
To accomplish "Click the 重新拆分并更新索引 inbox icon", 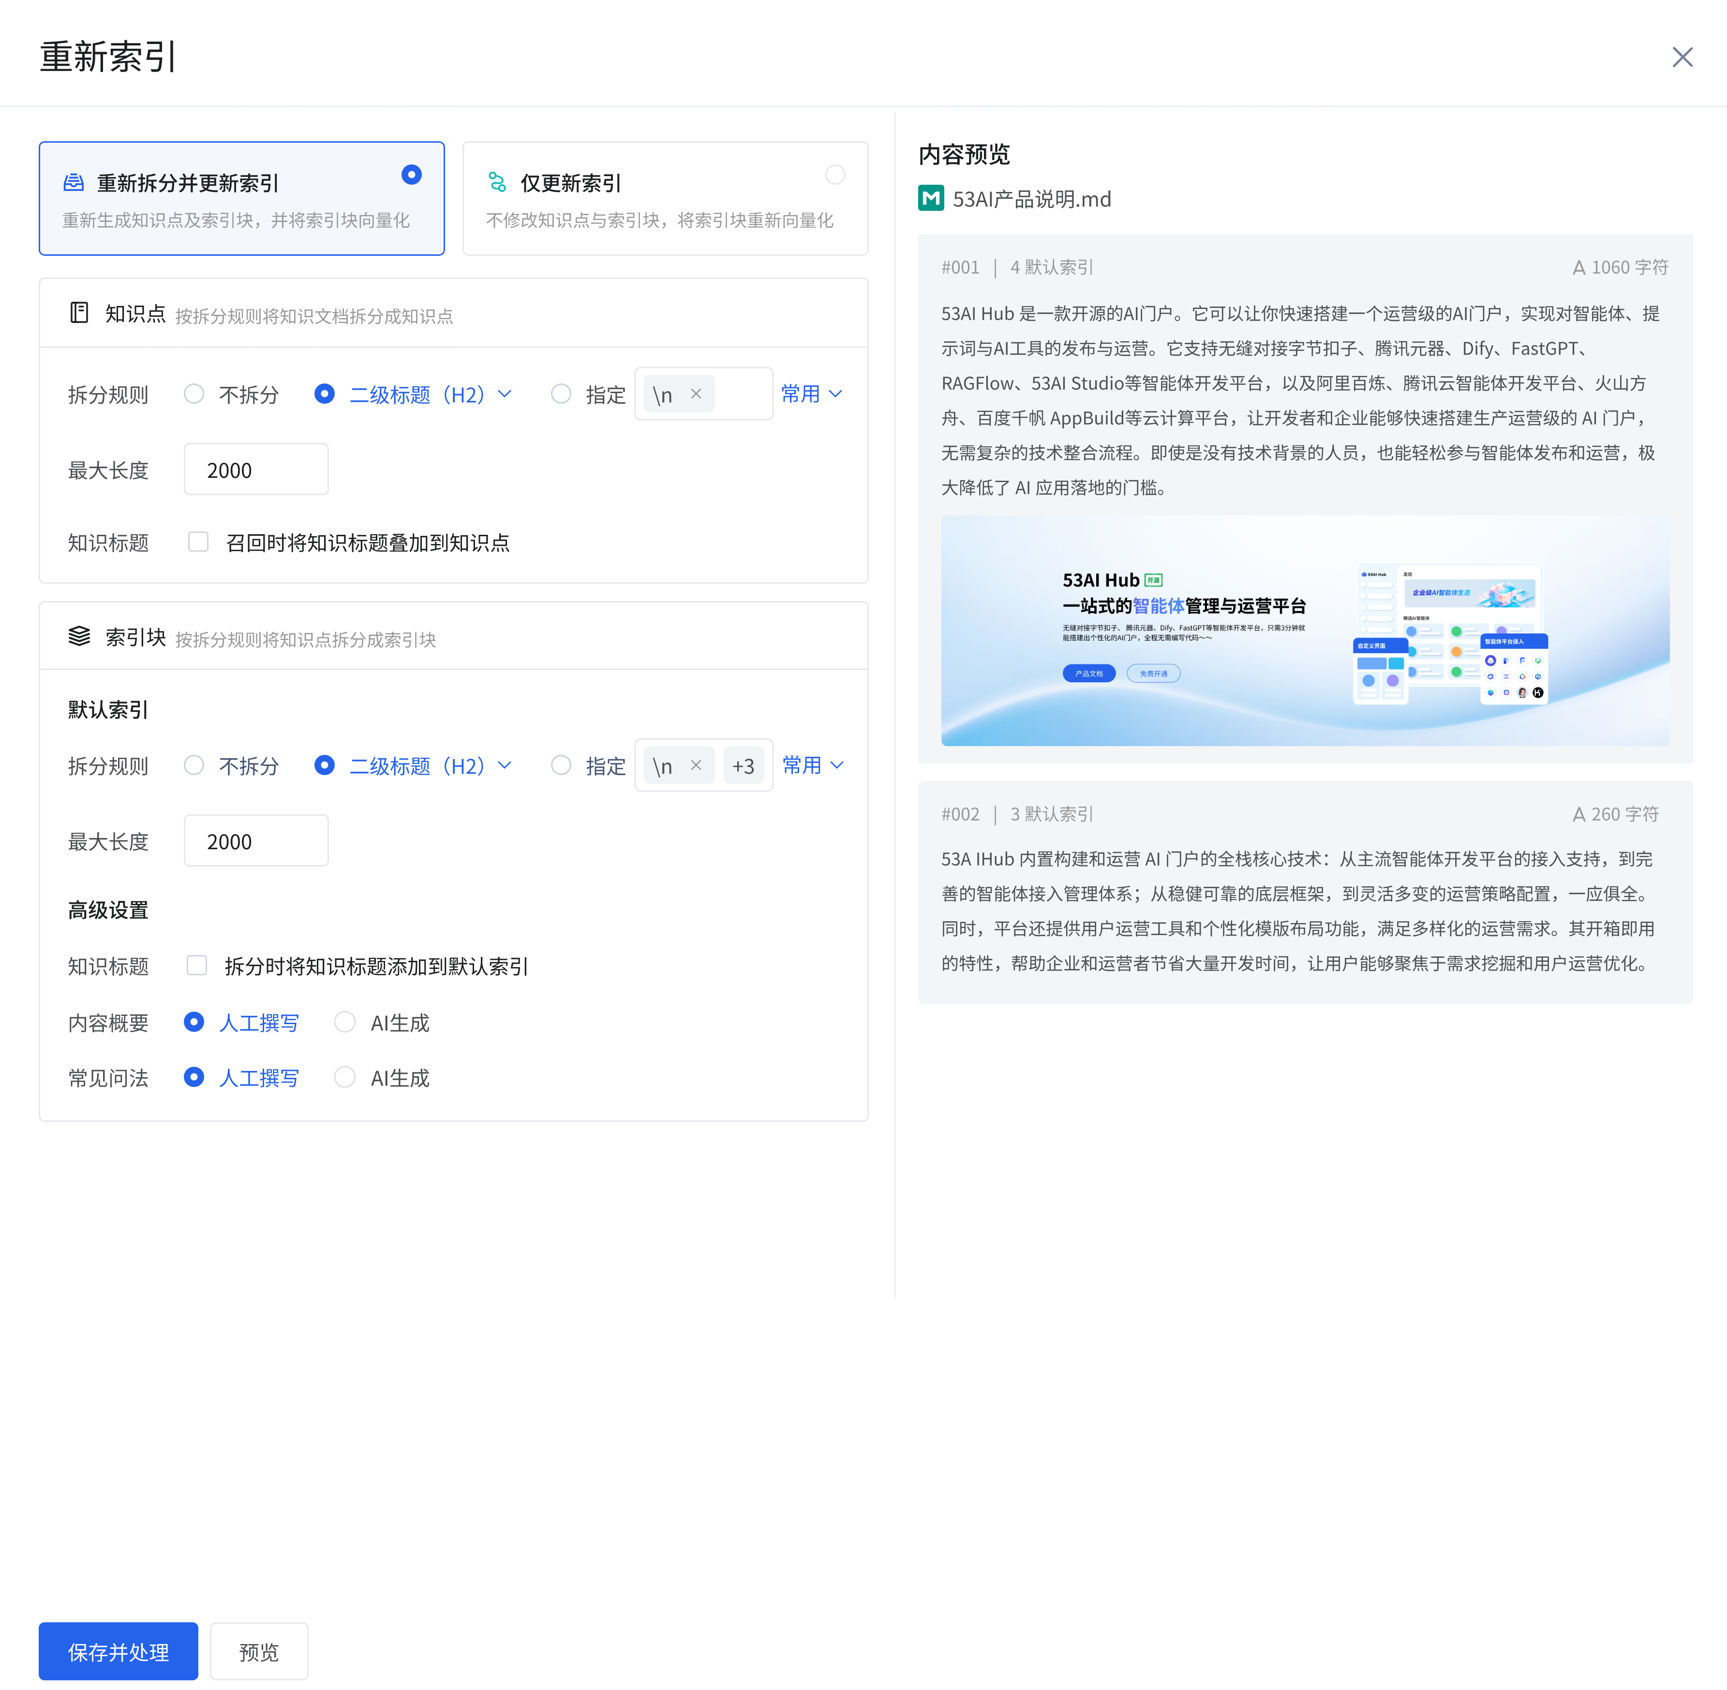I will (74, 183).
